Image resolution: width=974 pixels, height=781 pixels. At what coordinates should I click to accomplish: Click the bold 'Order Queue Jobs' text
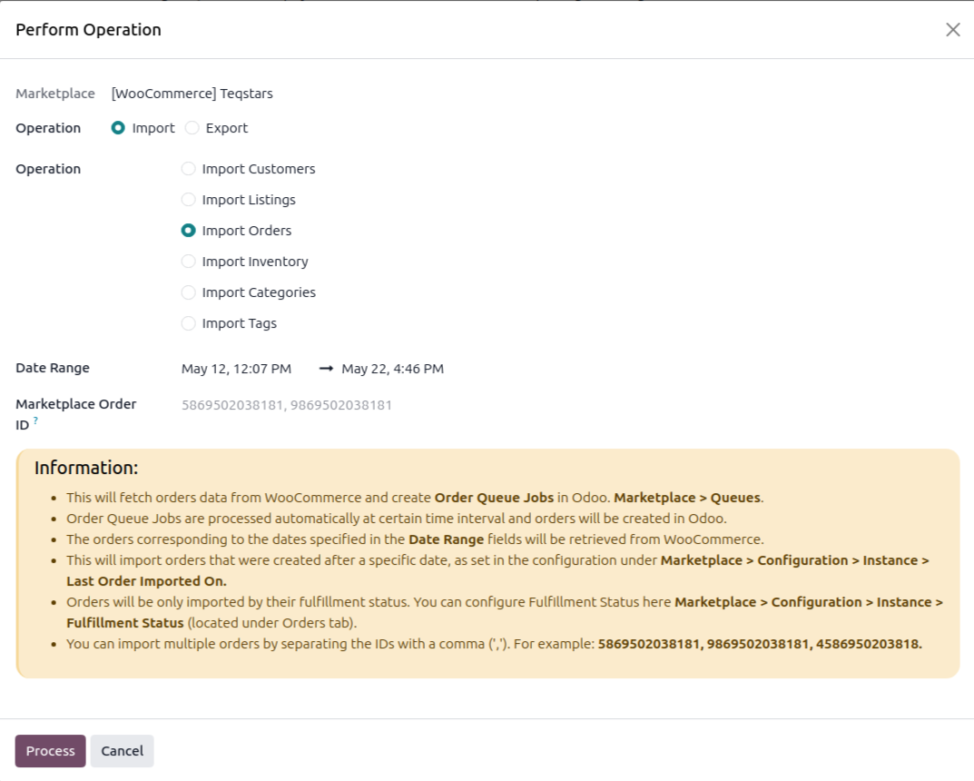(494, 498)
